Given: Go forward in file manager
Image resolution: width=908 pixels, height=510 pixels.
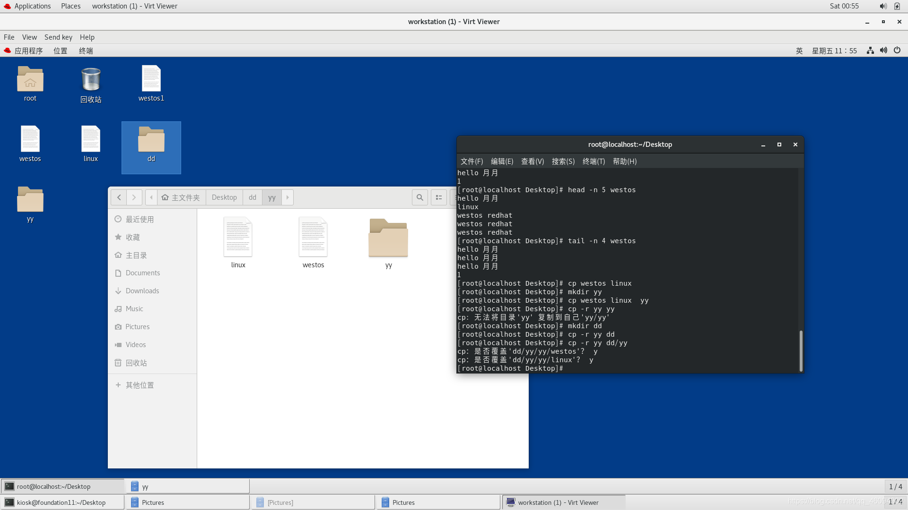Looking at the screenshot, I should 134,197.
